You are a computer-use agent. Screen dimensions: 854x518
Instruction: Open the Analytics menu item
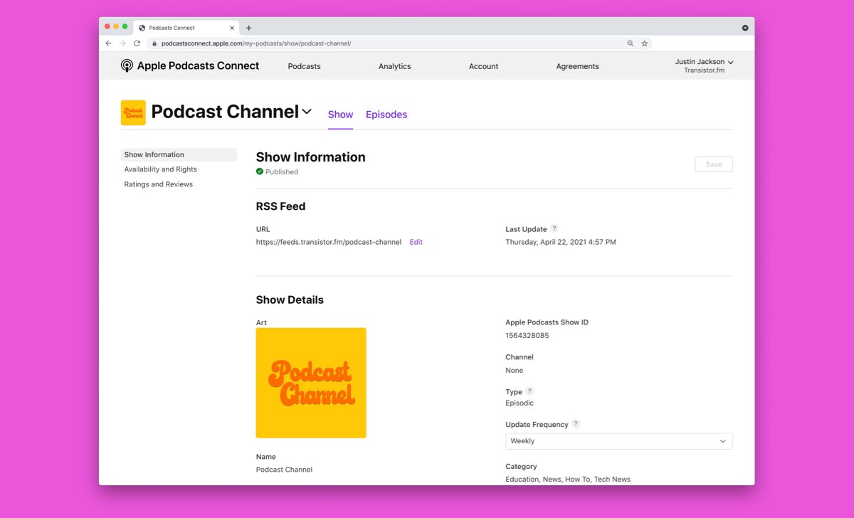(x=394, y=66)
